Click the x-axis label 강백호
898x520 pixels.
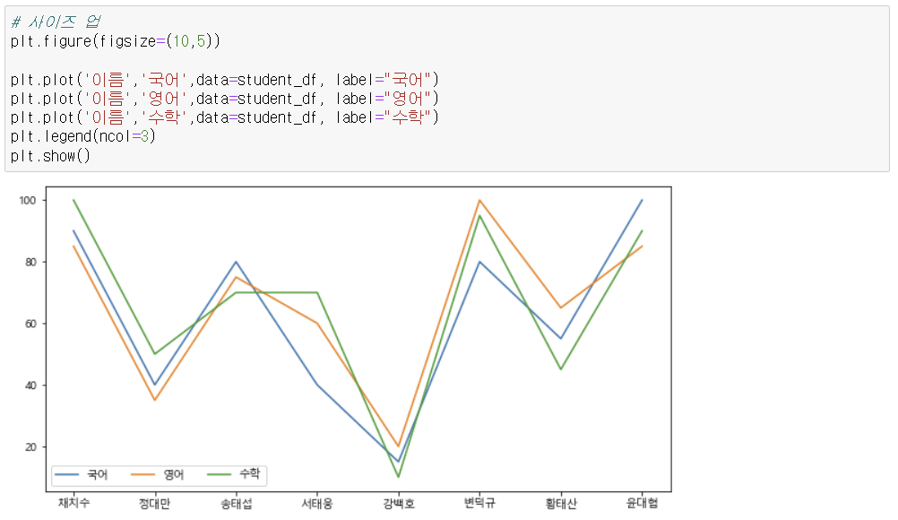[x=399, y=503]
